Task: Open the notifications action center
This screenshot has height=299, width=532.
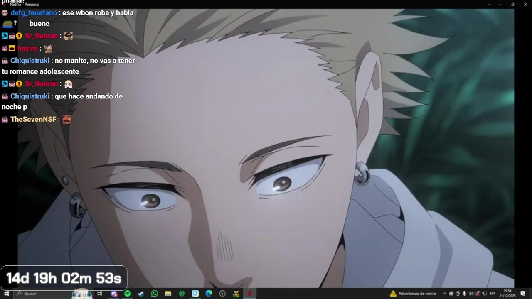Action: (523, 294)
